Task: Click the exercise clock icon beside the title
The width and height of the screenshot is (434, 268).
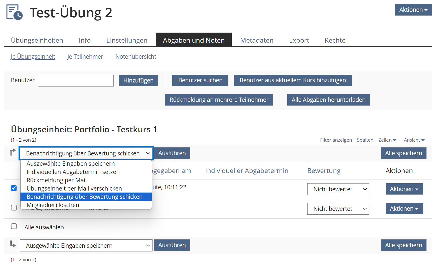Action: (x=15, y=12)
